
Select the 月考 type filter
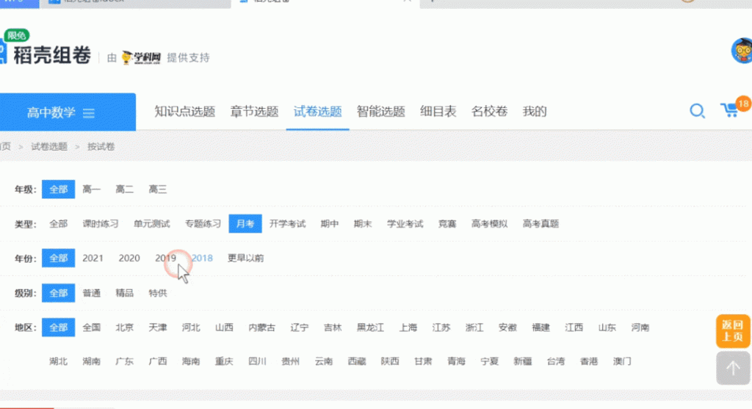tap(245, 224)
